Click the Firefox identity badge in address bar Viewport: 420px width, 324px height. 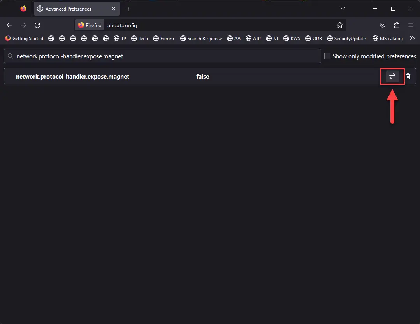click(90, 25)
